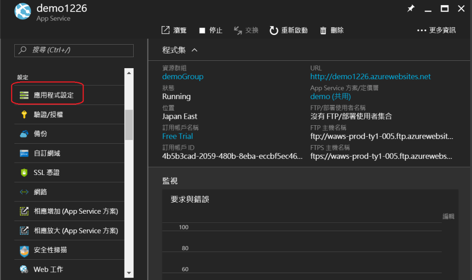The height and width of the screenshot is (280, 472).
Task: Open the SSL 憑證 shield icon
Action: click(24, 173)
